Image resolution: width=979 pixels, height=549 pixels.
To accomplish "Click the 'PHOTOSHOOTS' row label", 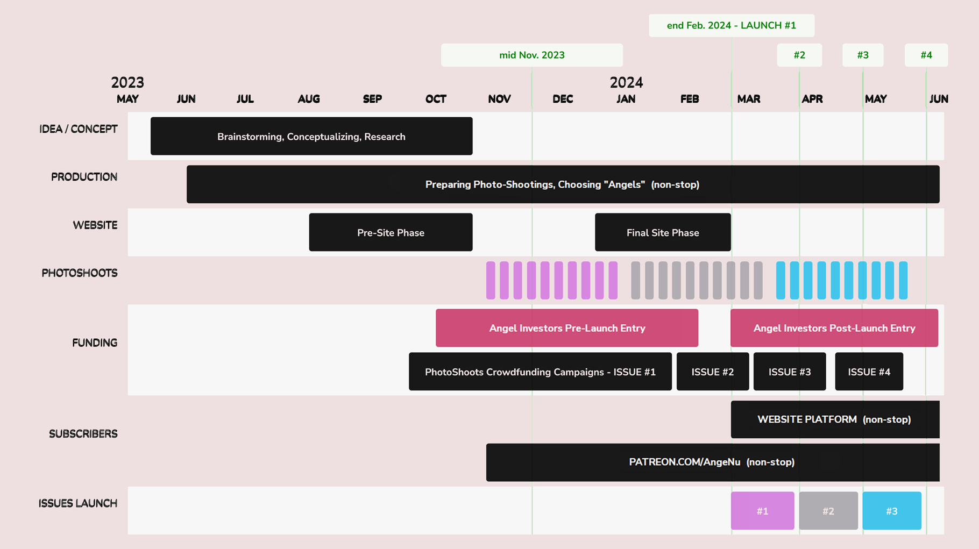I will tap(79, 273).
